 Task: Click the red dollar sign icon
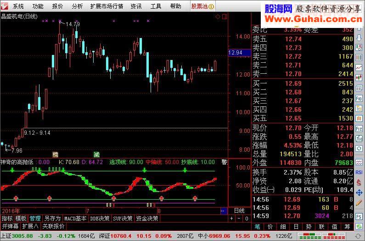[359, 182]
